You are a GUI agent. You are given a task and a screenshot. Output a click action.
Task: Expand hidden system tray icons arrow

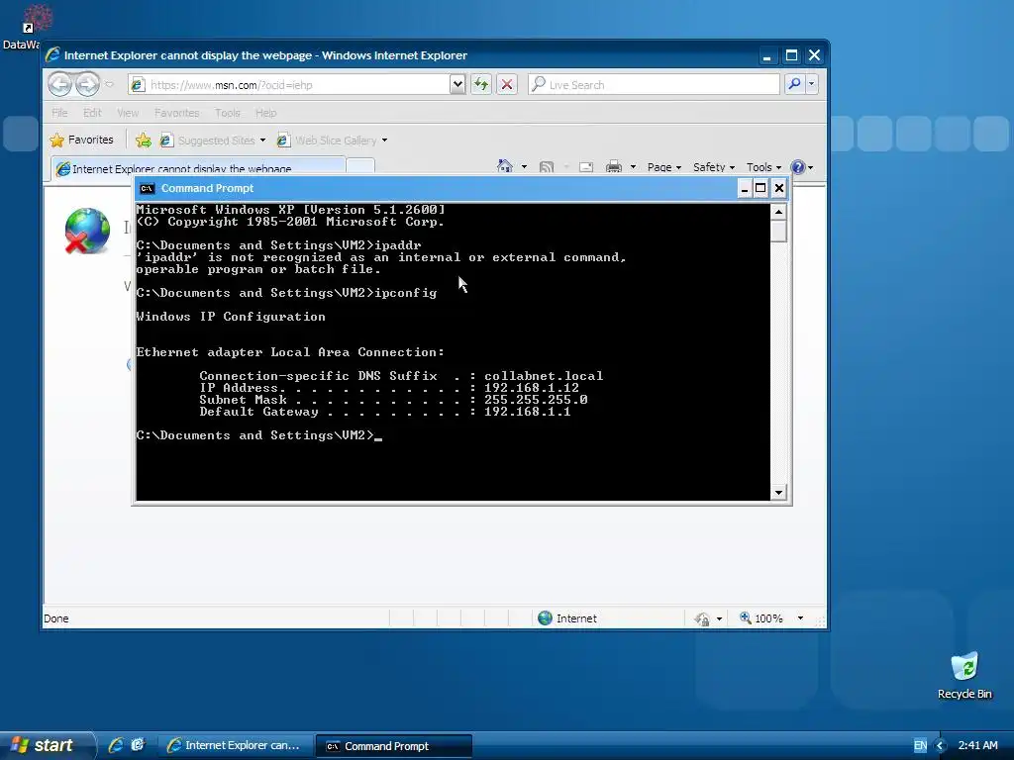pos(941,746)
